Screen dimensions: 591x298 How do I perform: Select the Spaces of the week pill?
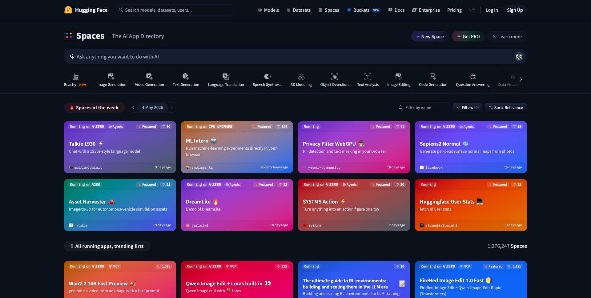pos(94,107)
